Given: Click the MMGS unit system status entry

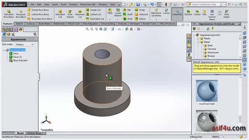Looking at the screenshot, I should click(x=216, y=137).
